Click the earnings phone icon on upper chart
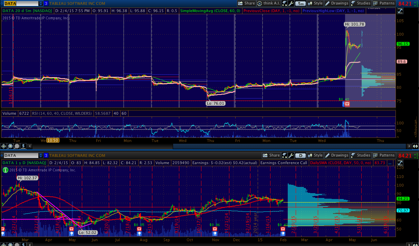 pos(347,104)
